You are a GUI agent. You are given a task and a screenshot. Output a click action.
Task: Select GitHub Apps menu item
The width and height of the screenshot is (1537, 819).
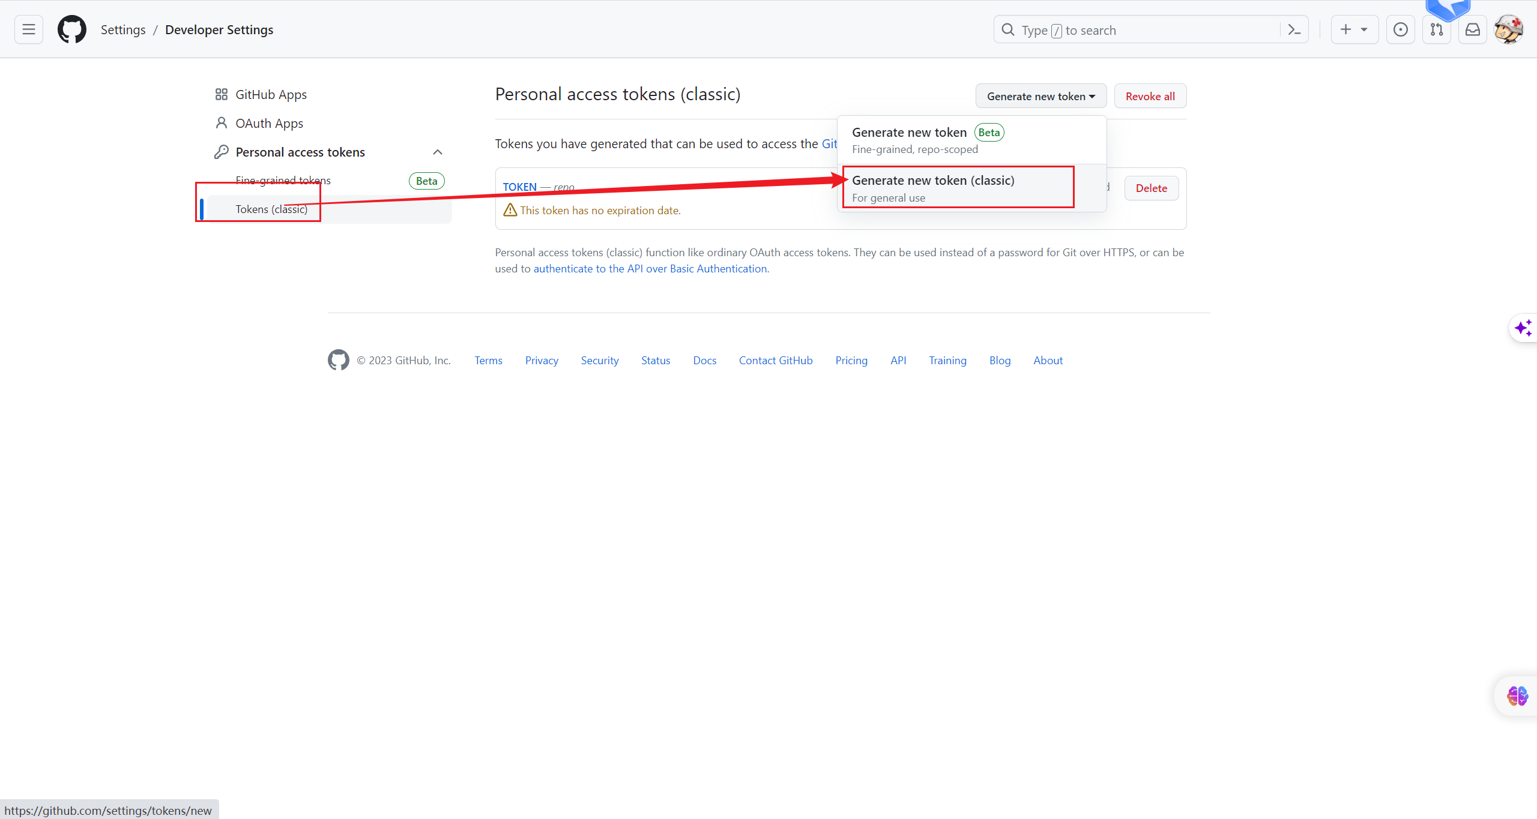(x=270, y=94)
